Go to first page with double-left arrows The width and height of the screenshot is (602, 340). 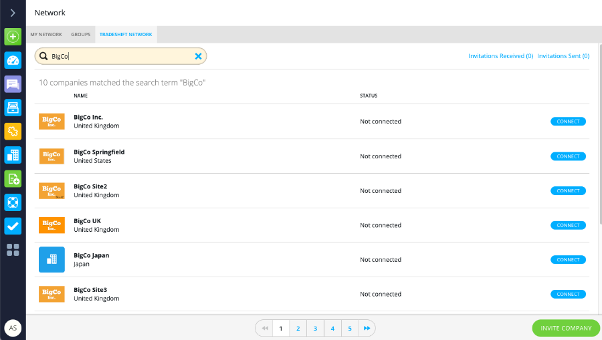[x=264, y=329]
